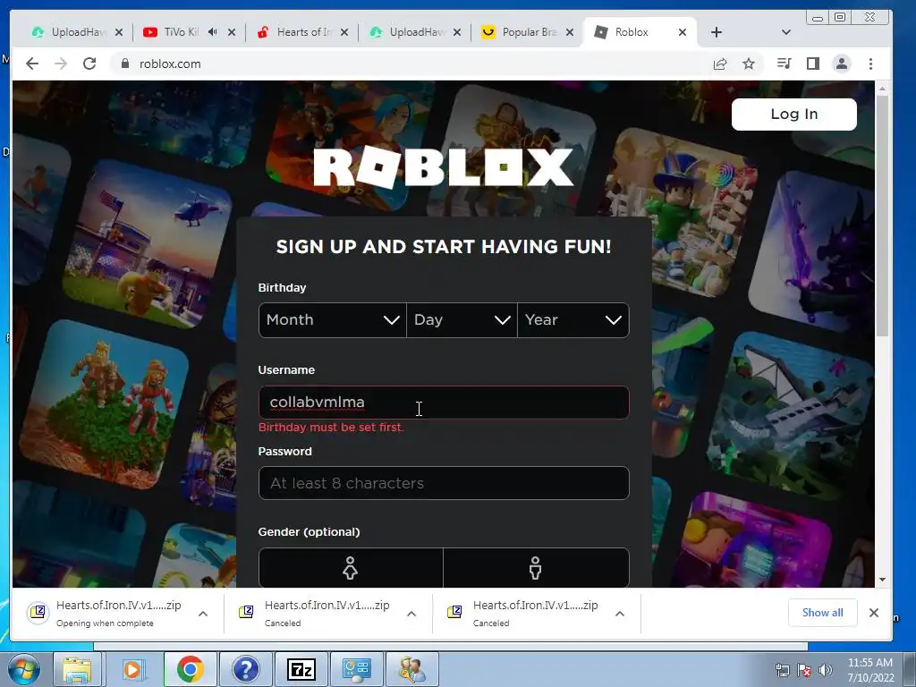
Task: Open Windows Media Player taskbar icon
Action: click(133, 669)
